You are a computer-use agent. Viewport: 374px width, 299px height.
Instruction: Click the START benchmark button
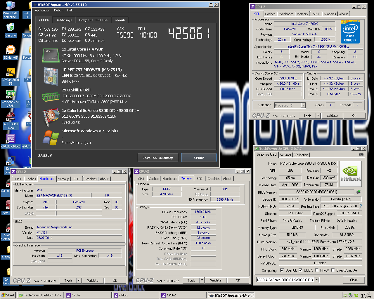199,158
